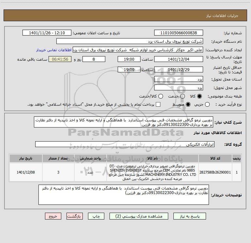This screenshot has height=243, width=251.
Task: Choose the جزیی purchase type radio
Action: [x=207, y=104]
